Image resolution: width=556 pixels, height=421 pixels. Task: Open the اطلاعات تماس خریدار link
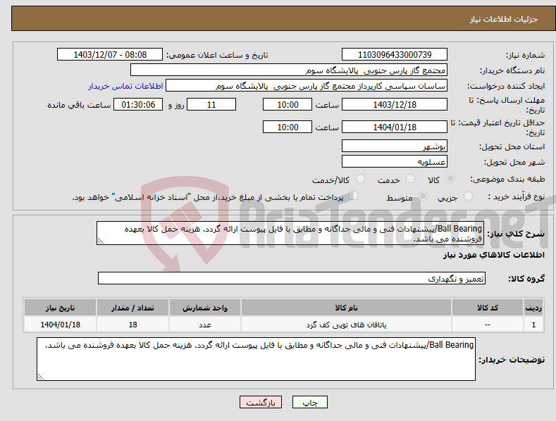[x=125, y=86]
